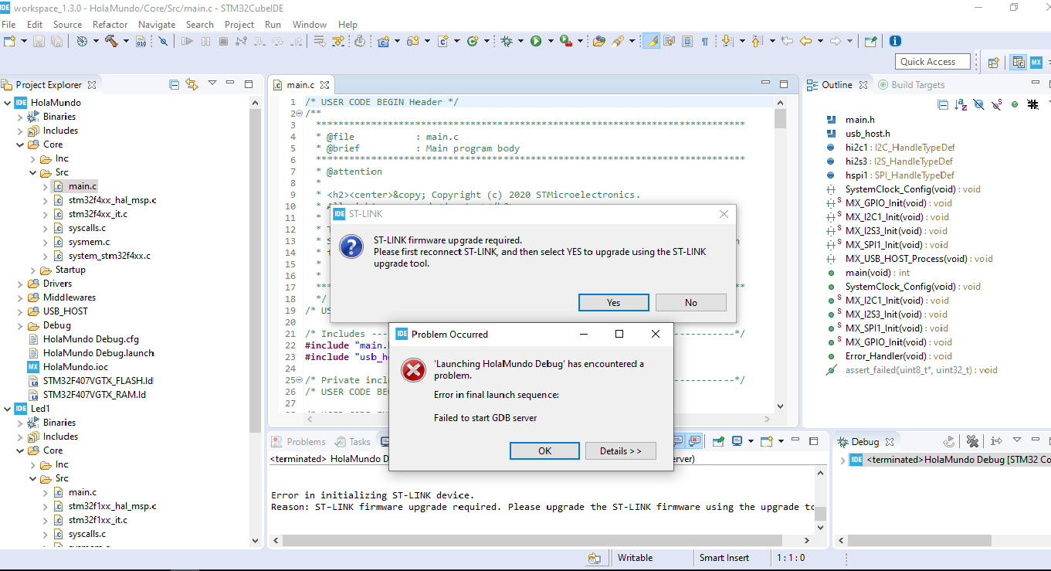This screenshot has height=571, width=1051.
Task: Click the Previous Annotation up arrow icon
Action: [x=756, y=41]
